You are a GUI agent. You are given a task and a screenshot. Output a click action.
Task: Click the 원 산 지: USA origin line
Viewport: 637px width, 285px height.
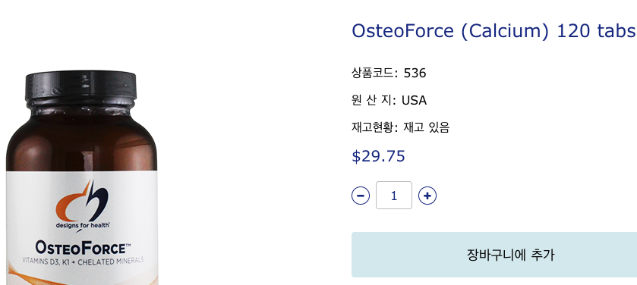point(389,100)
